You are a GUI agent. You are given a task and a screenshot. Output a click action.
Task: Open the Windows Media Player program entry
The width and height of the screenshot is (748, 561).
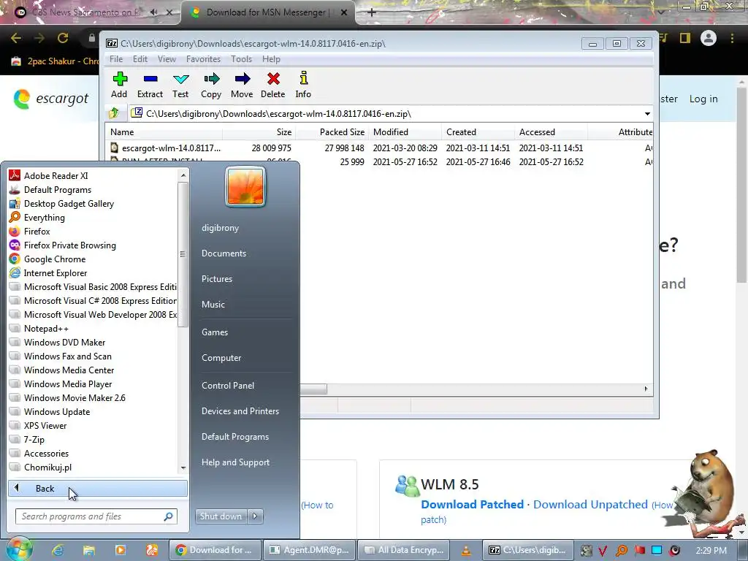coord(68,384)
